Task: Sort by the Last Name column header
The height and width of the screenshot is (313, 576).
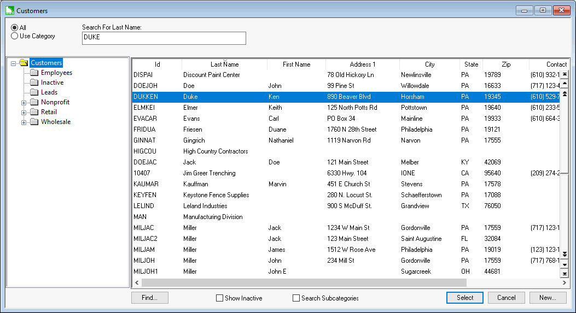Action: pos(224,64)
